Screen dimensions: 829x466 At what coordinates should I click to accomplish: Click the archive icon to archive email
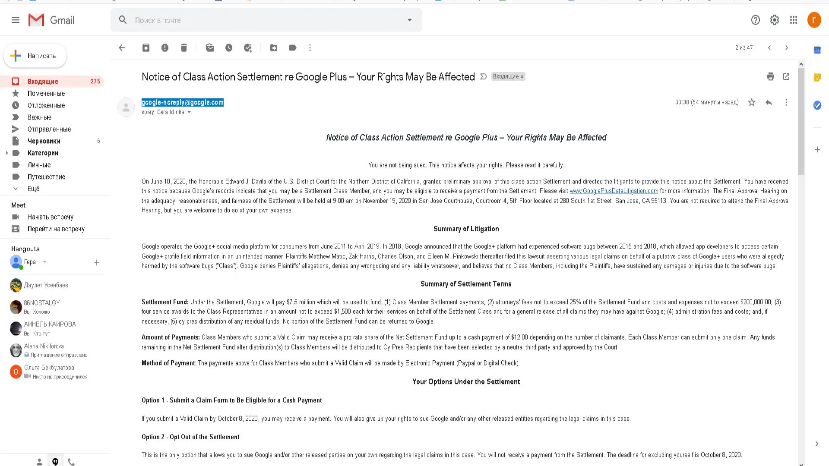pos(146,48)
